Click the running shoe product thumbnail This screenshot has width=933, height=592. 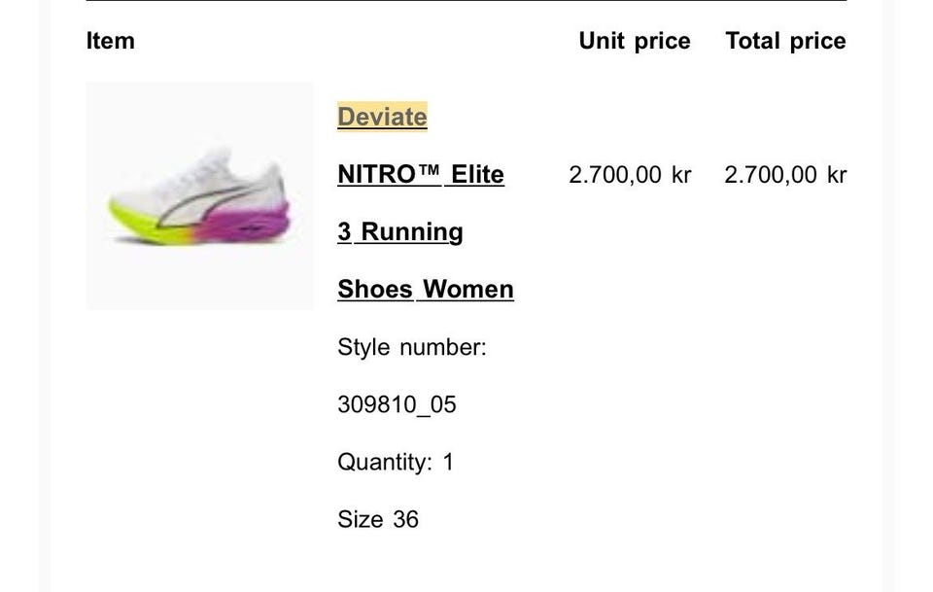click(x=199, y=195)
